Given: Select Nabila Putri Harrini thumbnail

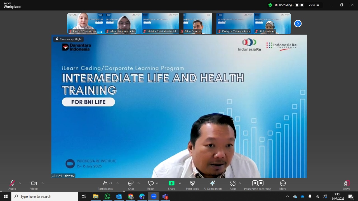Looking at the screenshot, I should [160, 24].
